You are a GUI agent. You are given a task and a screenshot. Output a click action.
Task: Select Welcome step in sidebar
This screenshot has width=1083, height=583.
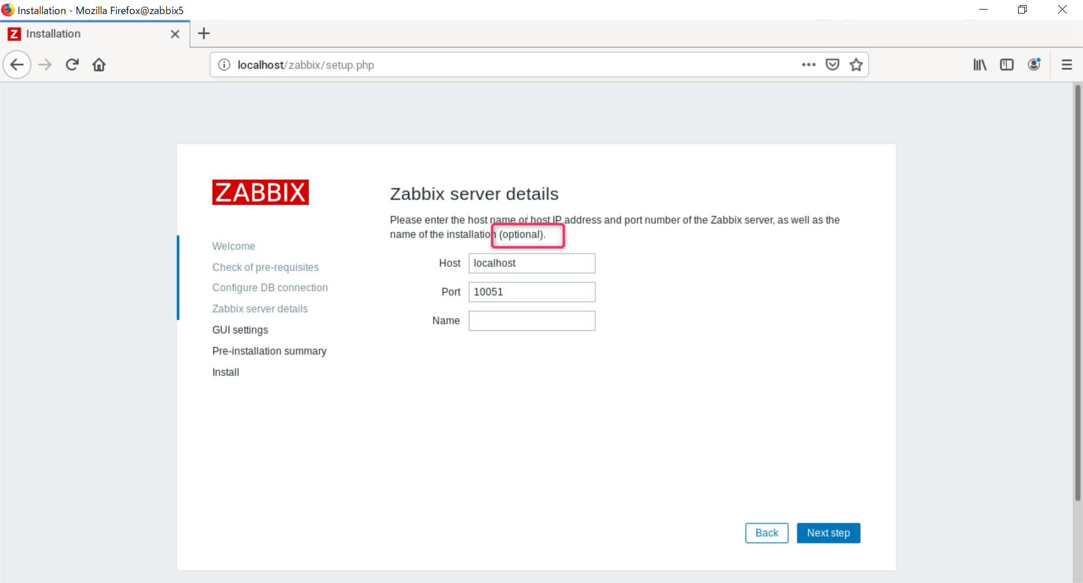234,246
